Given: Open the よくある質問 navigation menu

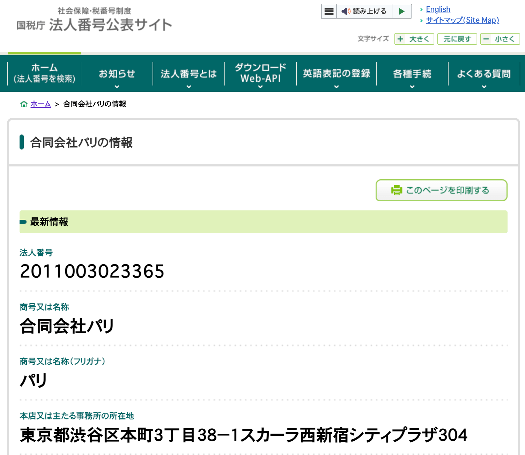Looking at the screenshot, I should pyautogui.click(x=484, y=74).
